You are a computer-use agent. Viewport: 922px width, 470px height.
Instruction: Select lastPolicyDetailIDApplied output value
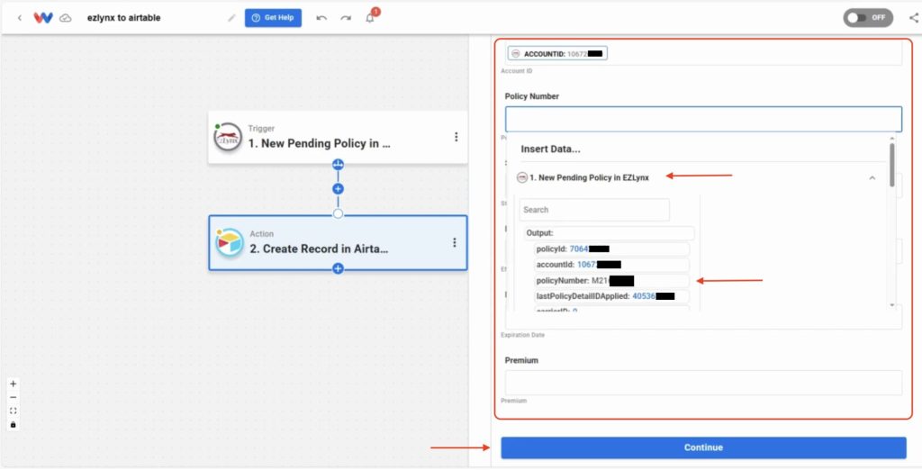pos(611,296)
